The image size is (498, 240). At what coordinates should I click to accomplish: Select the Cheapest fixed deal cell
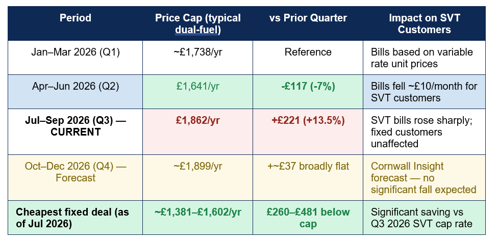[x=76, y=218]
